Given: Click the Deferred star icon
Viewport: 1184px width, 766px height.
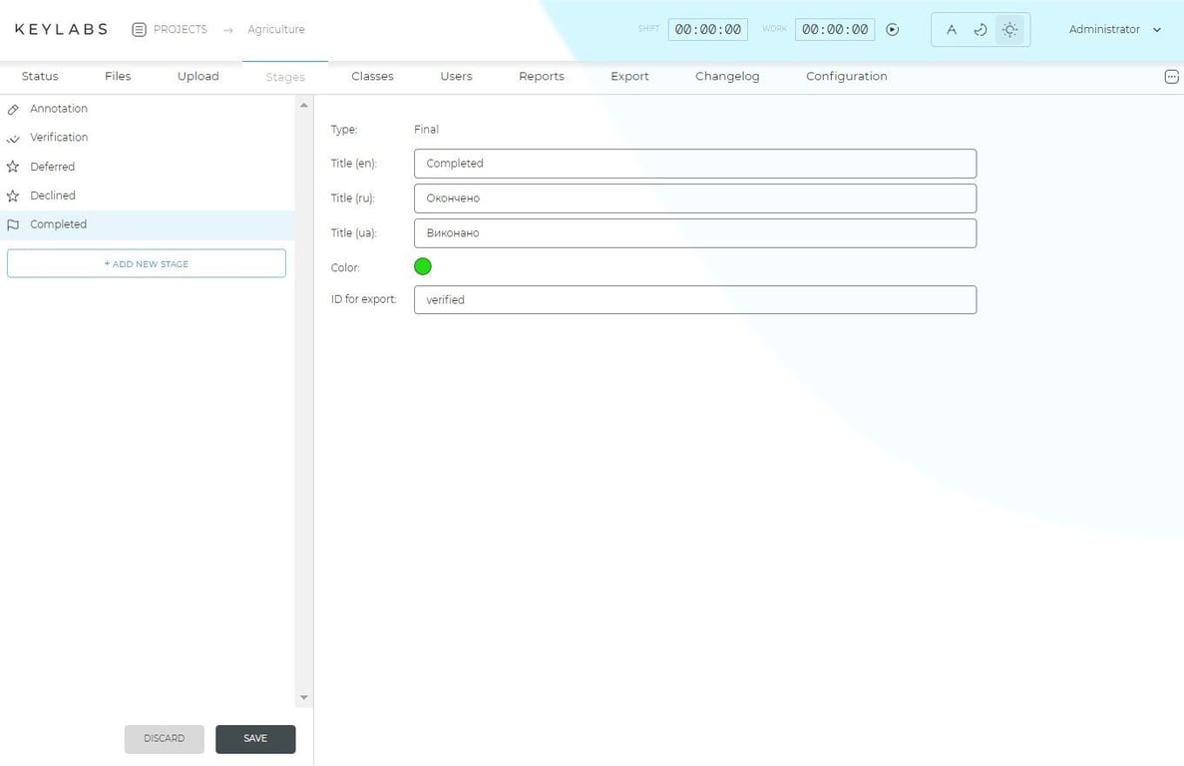Looking at the screenshot, I should coord(13,167).
